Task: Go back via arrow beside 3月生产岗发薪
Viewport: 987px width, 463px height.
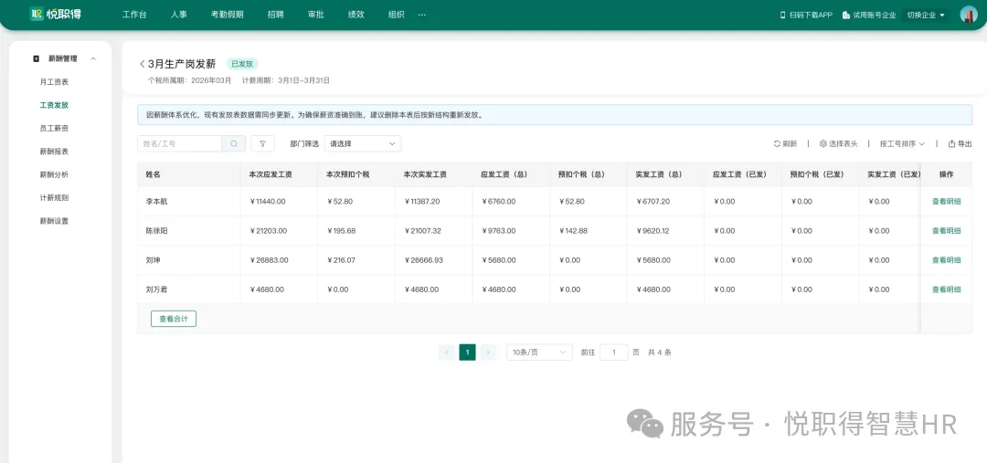Action: point(143,64)
